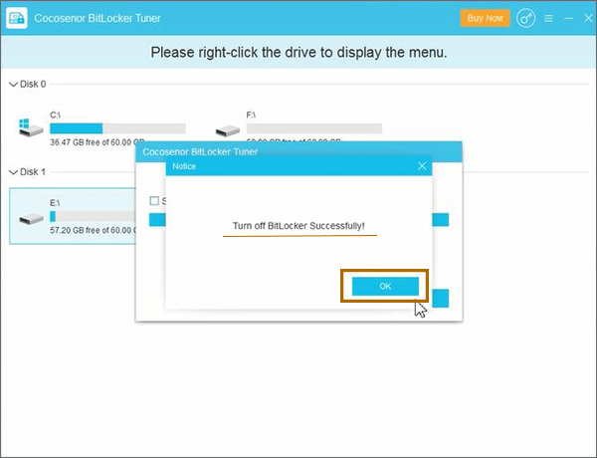The width and height of the screenshot is (597, 458).
Task: Click the C:\ drive usage bar
Action: pyautogui.click(x=117, y=128)
